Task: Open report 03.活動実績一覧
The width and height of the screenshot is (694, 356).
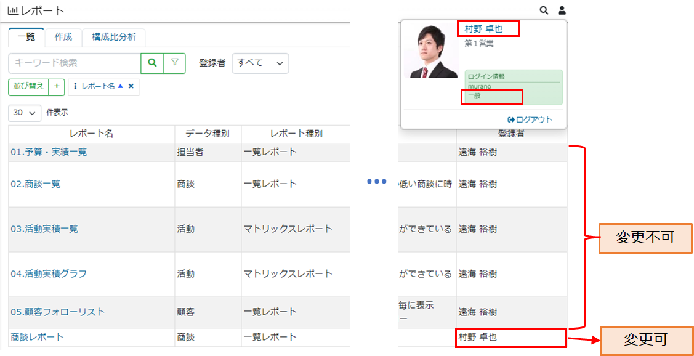Action: (x=44, y=229)
